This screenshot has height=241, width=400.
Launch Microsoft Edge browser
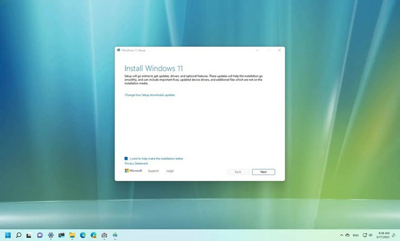coord(83,235)
